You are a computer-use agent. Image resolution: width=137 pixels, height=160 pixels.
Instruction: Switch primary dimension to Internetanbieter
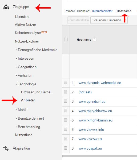102,11
